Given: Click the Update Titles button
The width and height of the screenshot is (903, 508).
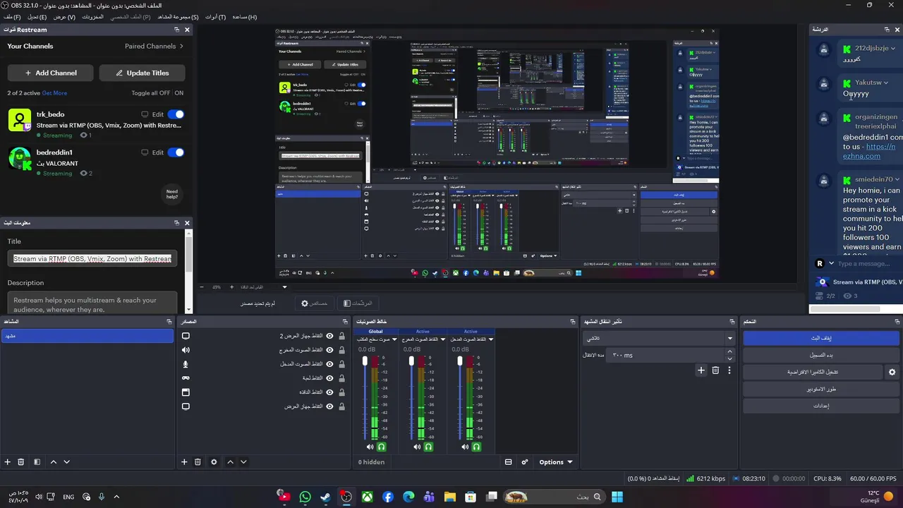Looking at the screenshot, I should (143, 73).
